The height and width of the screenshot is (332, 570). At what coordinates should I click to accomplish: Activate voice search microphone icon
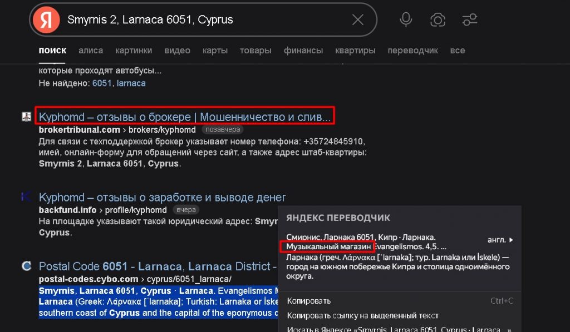pyautogui.click(x=405, y=19)
